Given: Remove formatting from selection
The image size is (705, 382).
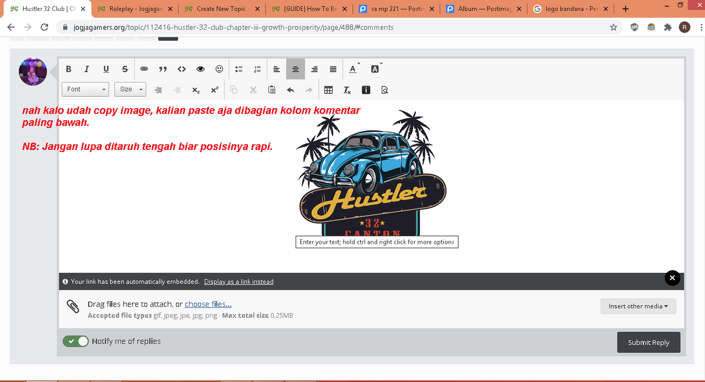Looking at the screenshot, I should pos(347,90).
